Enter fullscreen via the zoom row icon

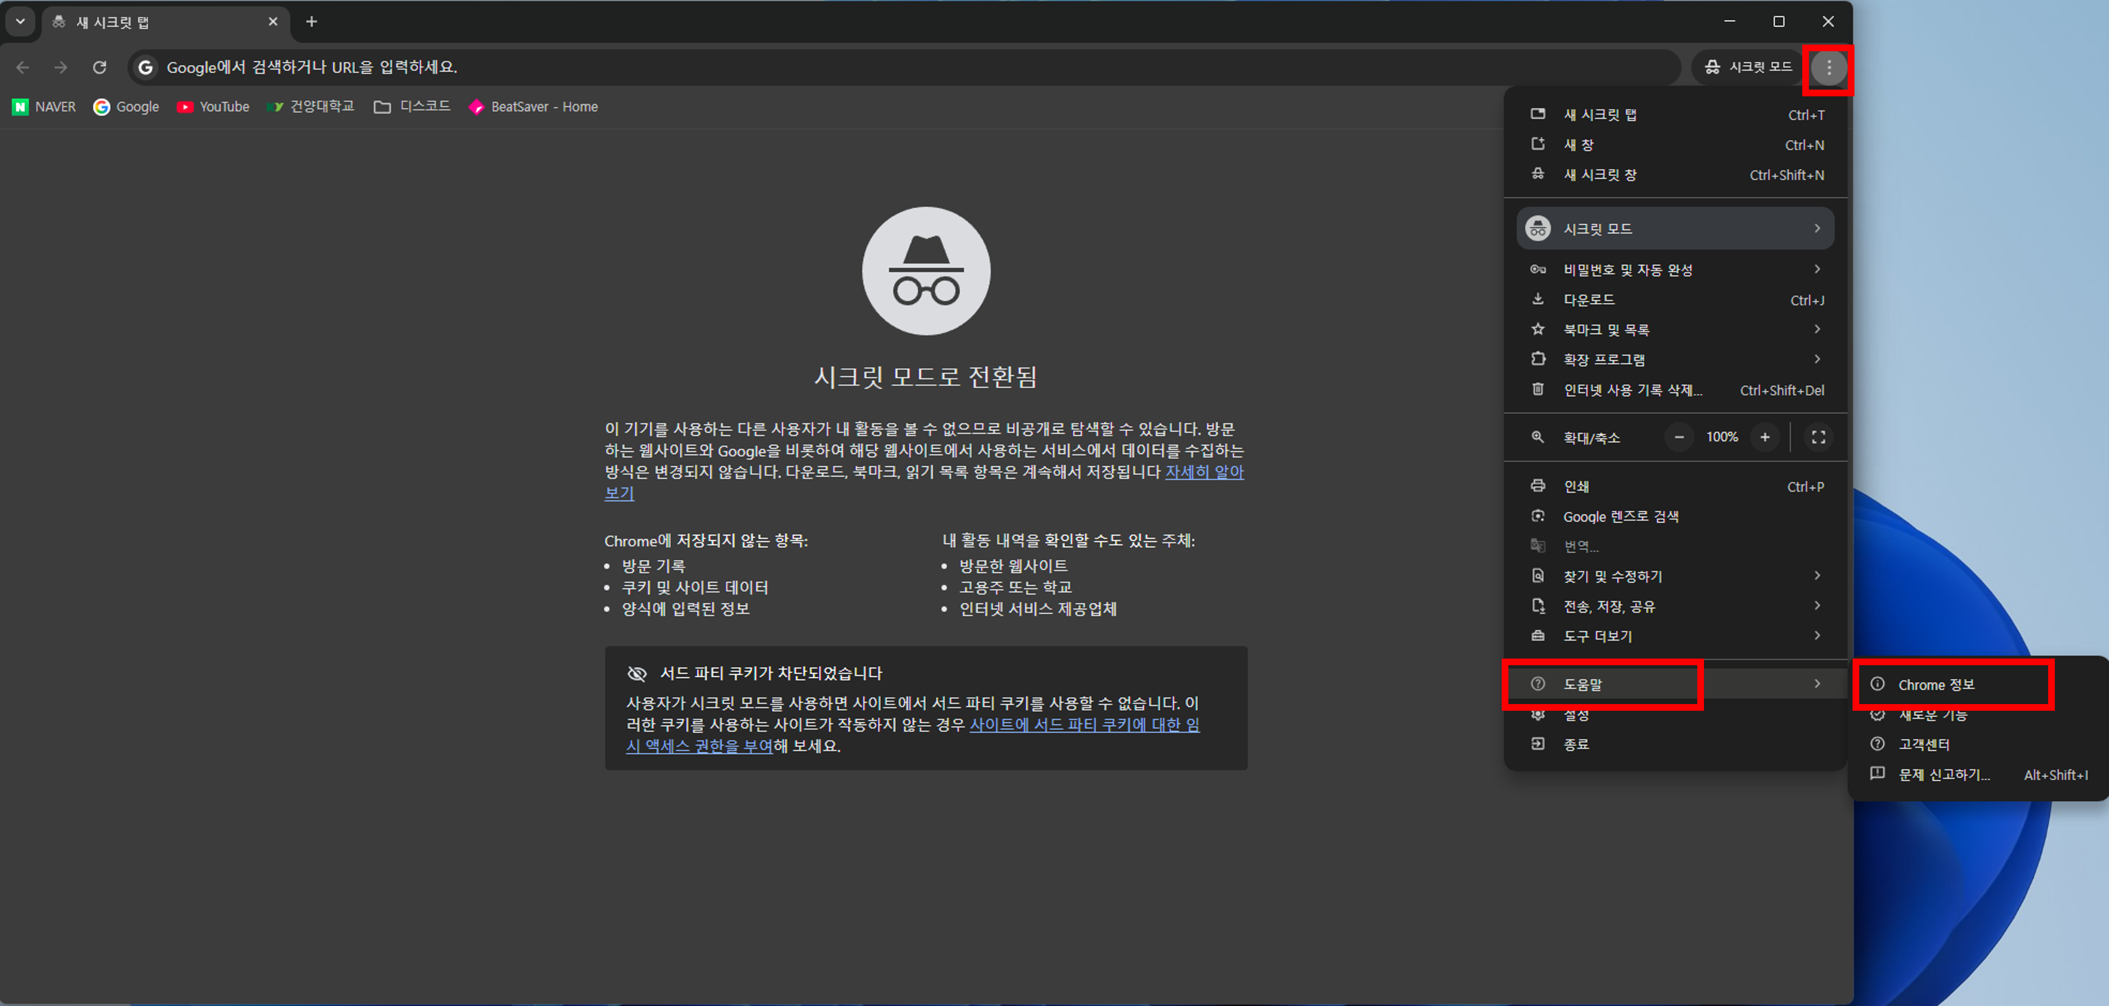(1818, 437)
